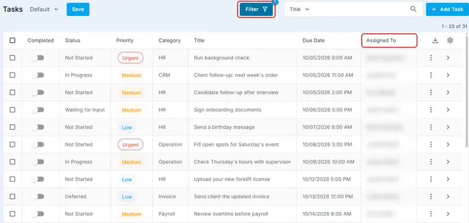Expand the Client follow-up row arrow
The width and height of the screenshot is (469, 223).
(x=448, y=75)
